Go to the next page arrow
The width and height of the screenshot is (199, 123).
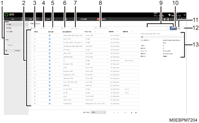click(132, 113)
